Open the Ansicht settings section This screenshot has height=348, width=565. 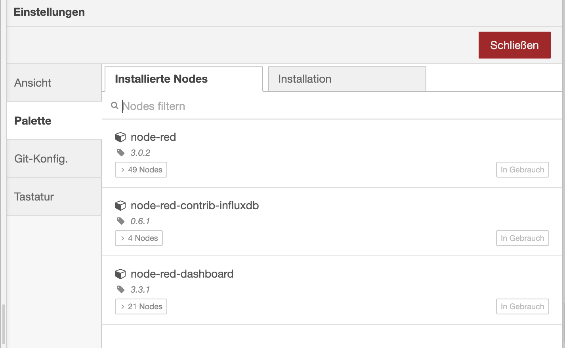54,83
